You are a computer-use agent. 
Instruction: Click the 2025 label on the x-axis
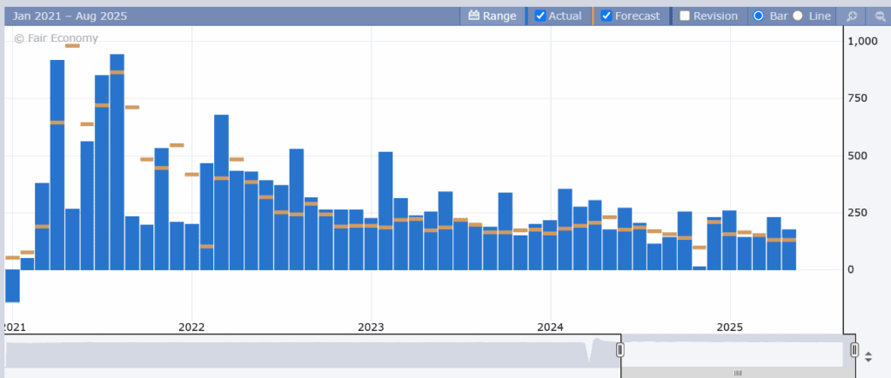coord(730,328)
